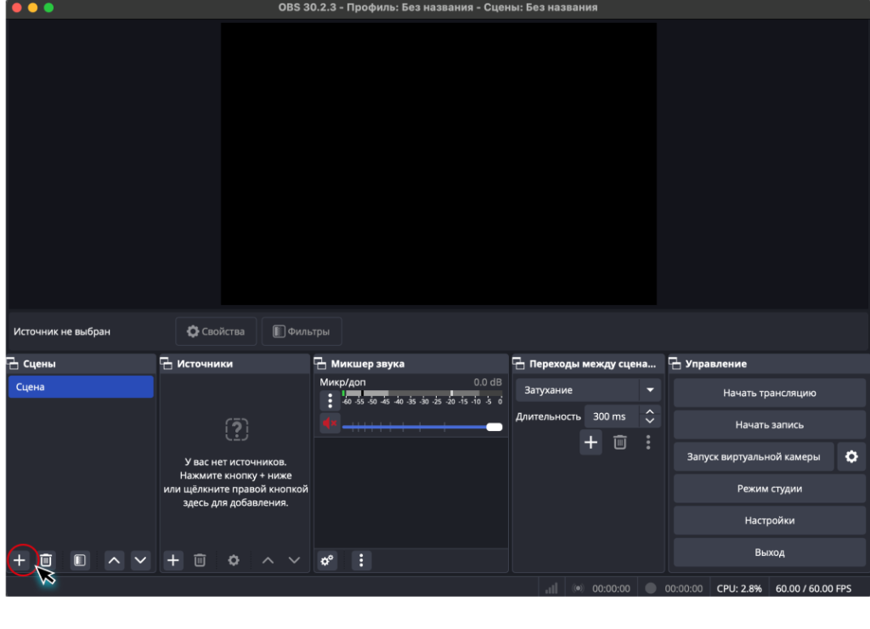Click the trash icon in Сцены panel
The width and height of the screenshot is (870, 629).
[x=47, y=560]
